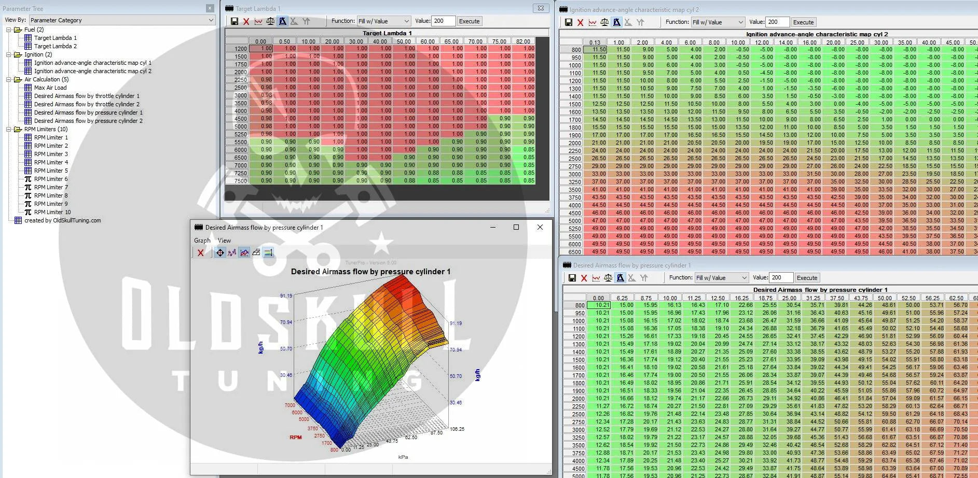This screenshot has height=478, width=978.
Task: Click the red X icon in Target Lambda 1 toolbar
Action: tap(246, 21)
